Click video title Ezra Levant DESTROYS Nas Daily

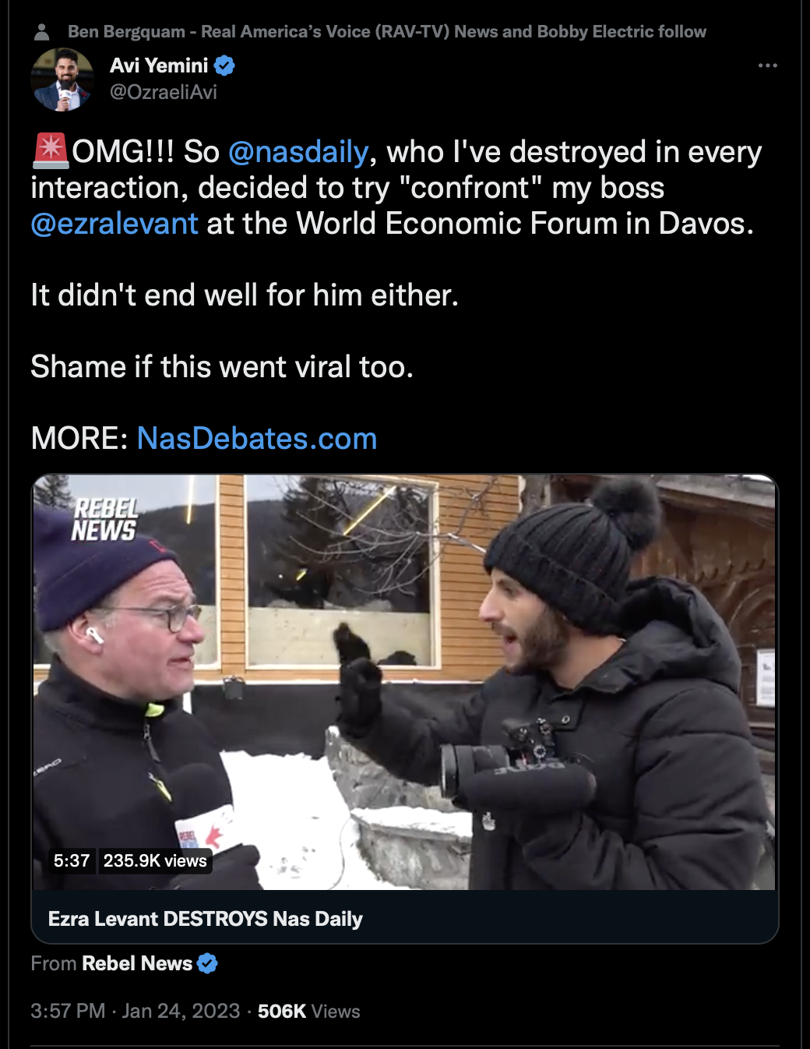click(x=206, y=919)
